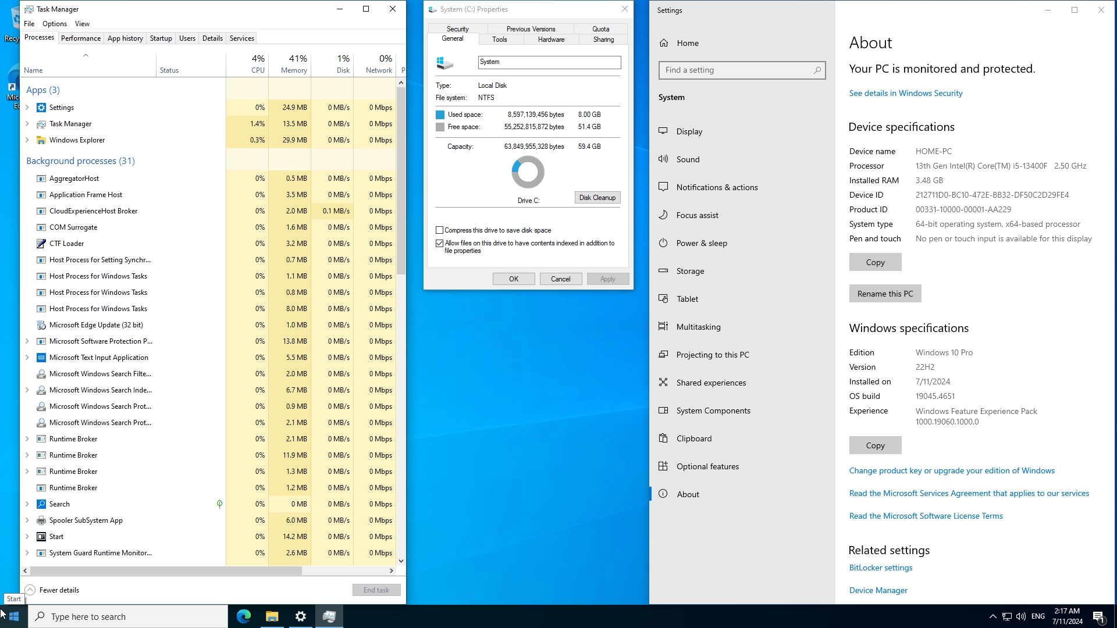Open the Options menu in Task Manager
The width and height of the screenshot is (1117, 628).
click(55, 24)
